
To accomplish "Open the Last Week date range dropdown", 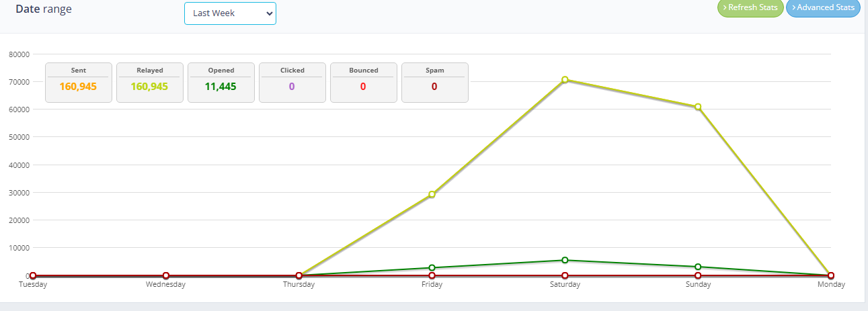I will pos(230,13).
